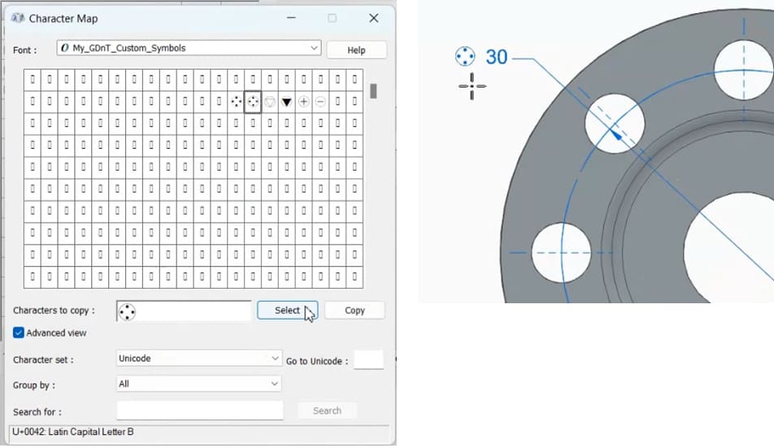Click the blue bolt circle symbol beside 30
Image resolution: width=774 pixels, height=448 pixels.
pos(464,56)
